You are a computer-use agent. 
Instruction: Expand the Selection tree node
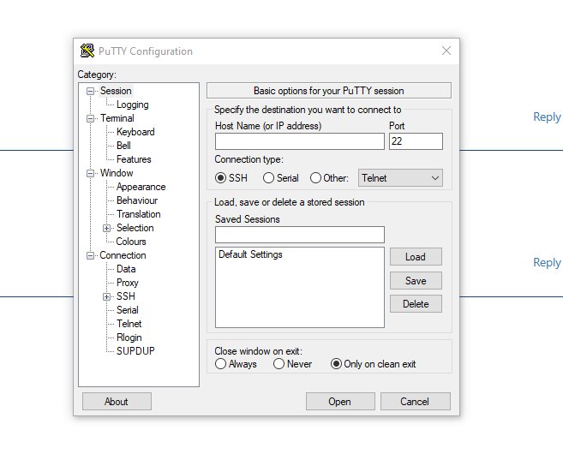pyautogui.click(x=106, y=228)
